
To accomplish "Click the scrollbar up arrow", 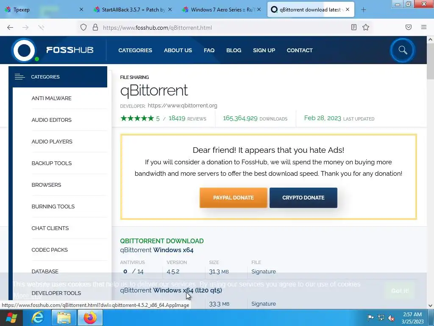I will tap(430, 39).
